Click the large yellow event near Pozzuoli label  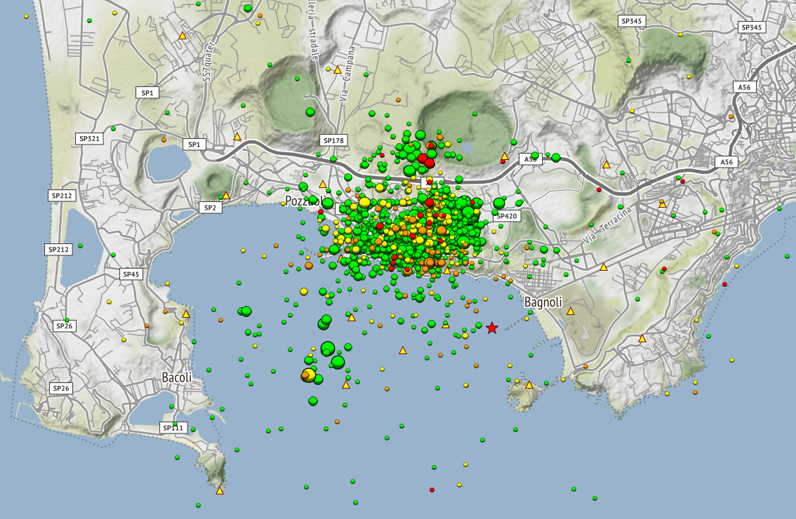point(364,203)
